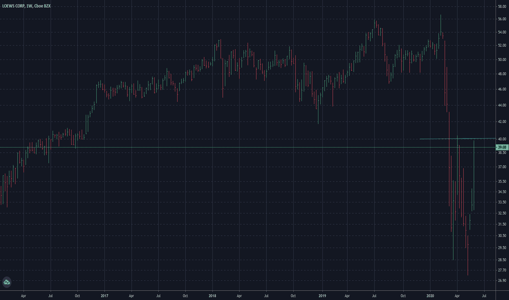This screenshot has width=509, height=300.
Task: Select the long green horizontal line at 39.08
Action: pos(248,147)
